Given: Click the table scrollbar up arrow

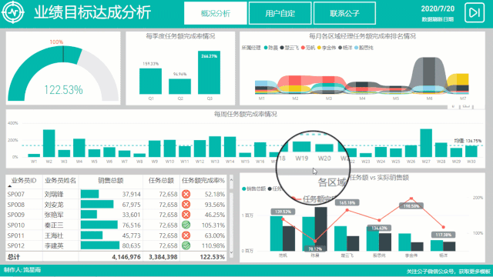Looking at the screenshot, I should tap(231, 180).
